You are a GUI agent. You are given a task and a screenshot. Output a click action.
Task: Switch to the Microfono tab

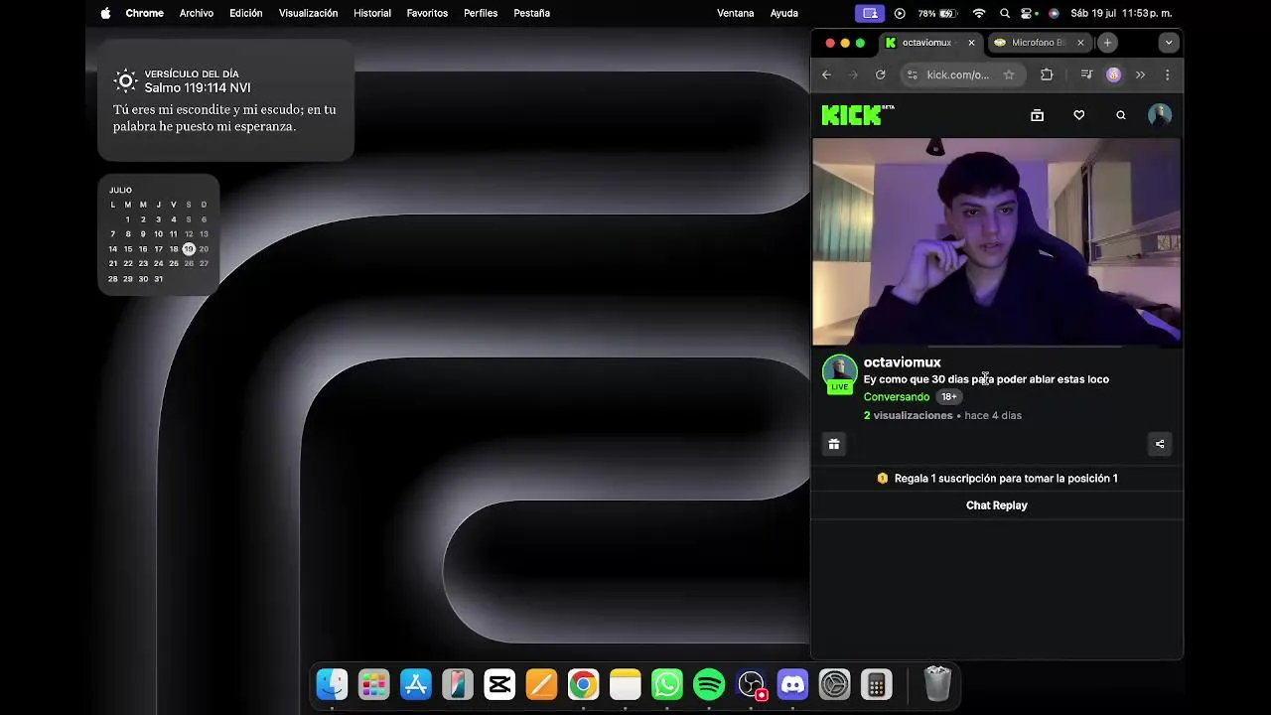pos(1039,43)
